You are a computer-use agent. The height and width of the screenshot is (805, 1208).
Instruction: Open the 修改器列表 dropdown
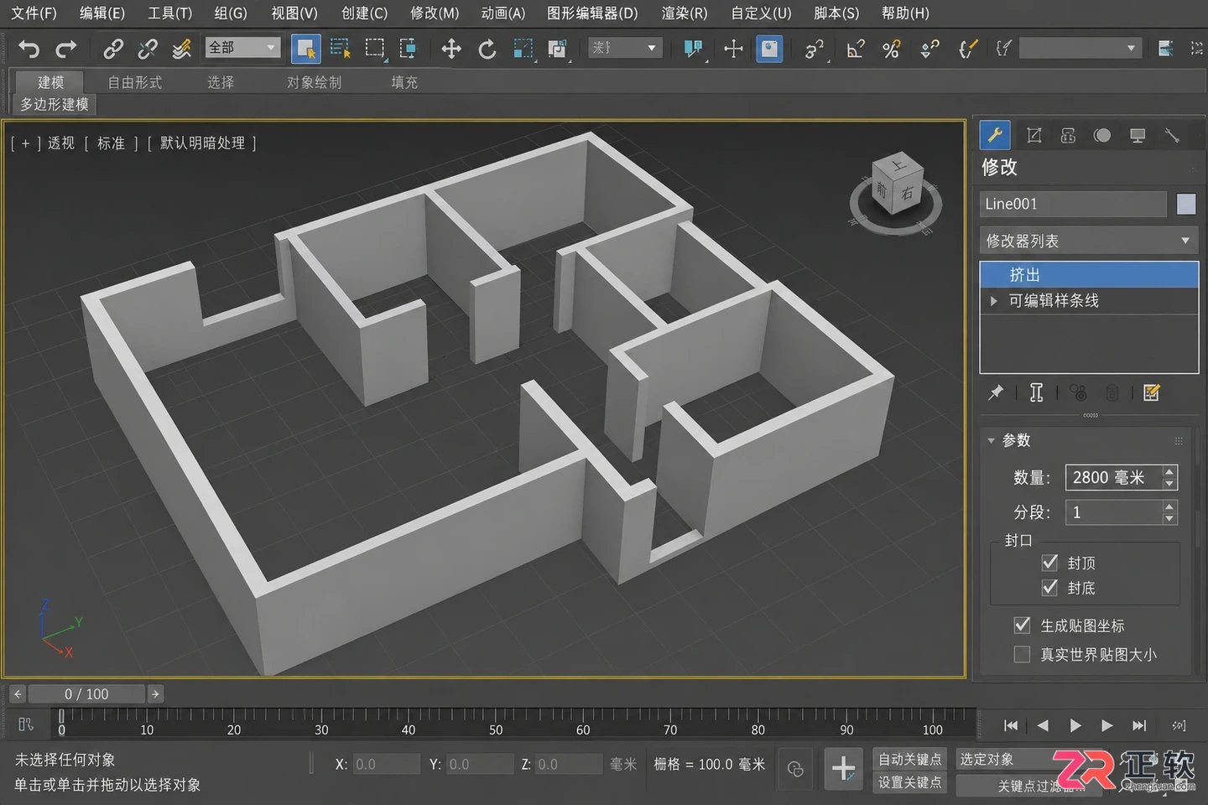click(x=1089, y=241)
